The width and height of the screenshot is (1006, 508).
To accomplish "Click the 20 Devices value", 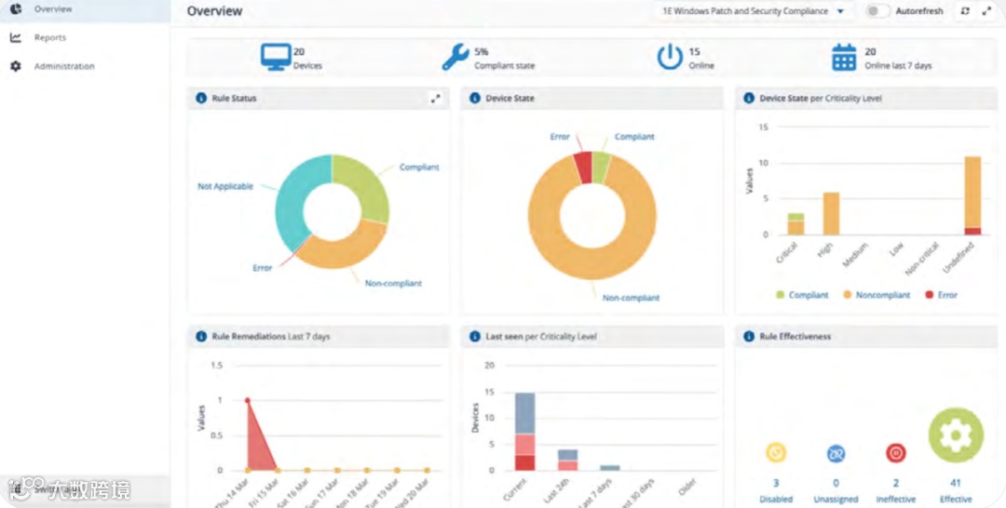I will click(298, 52).
